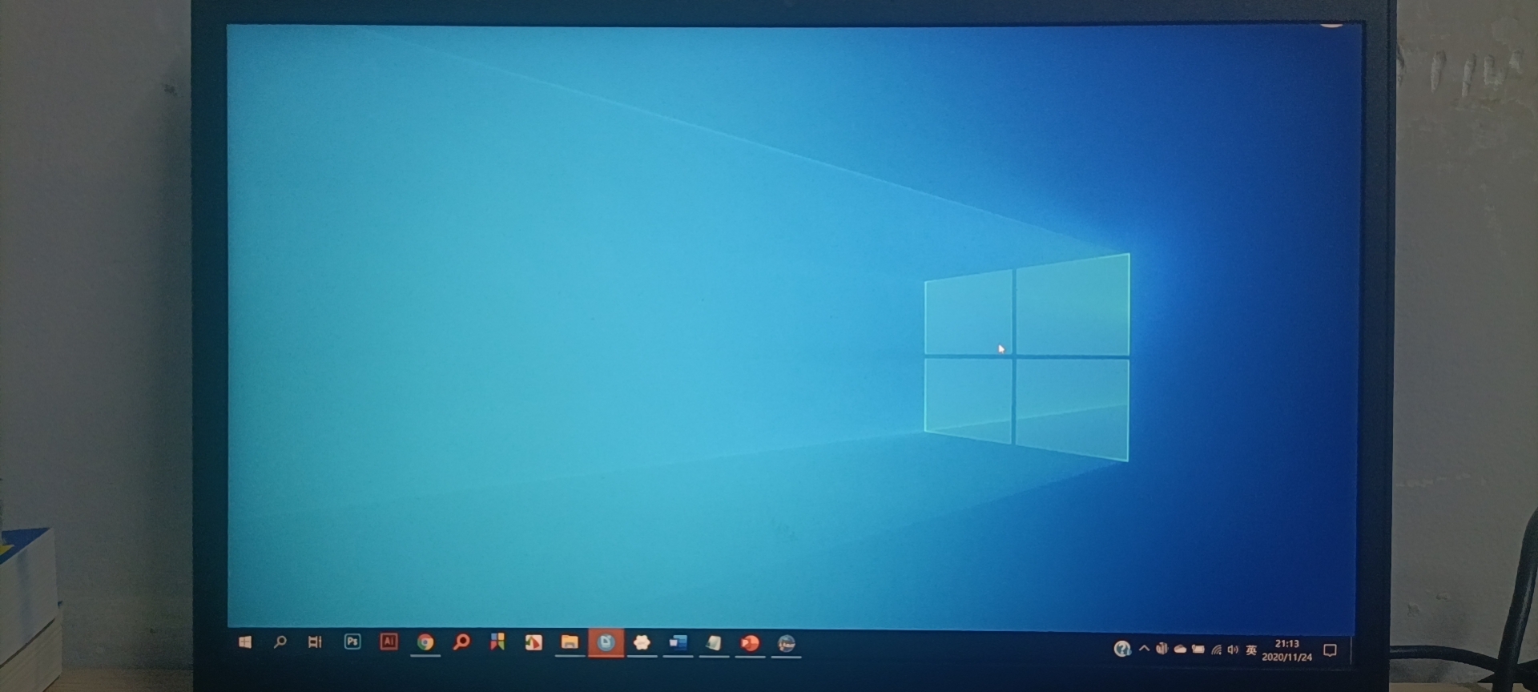The image size is (1538, 692).
Task: Open the battery/power tray icon
Action: [1198, 650]
